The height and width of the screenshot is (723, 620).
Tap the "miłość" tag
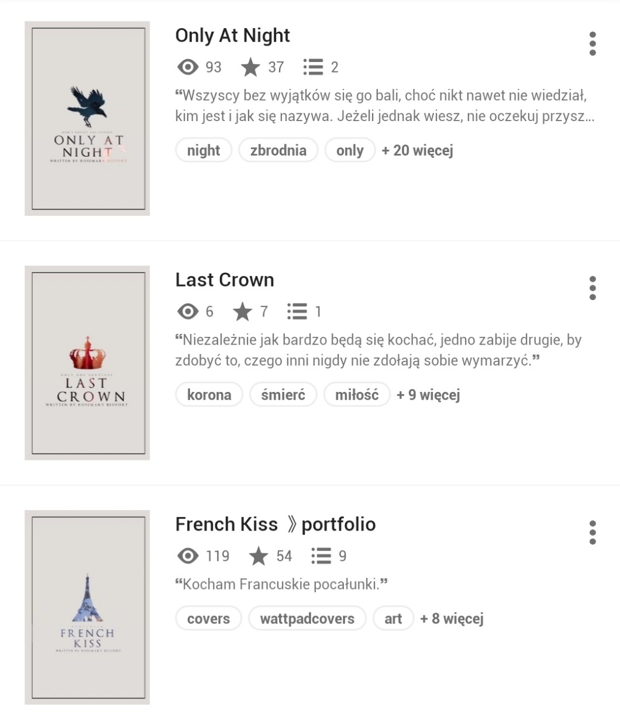(x=357, y=395)
